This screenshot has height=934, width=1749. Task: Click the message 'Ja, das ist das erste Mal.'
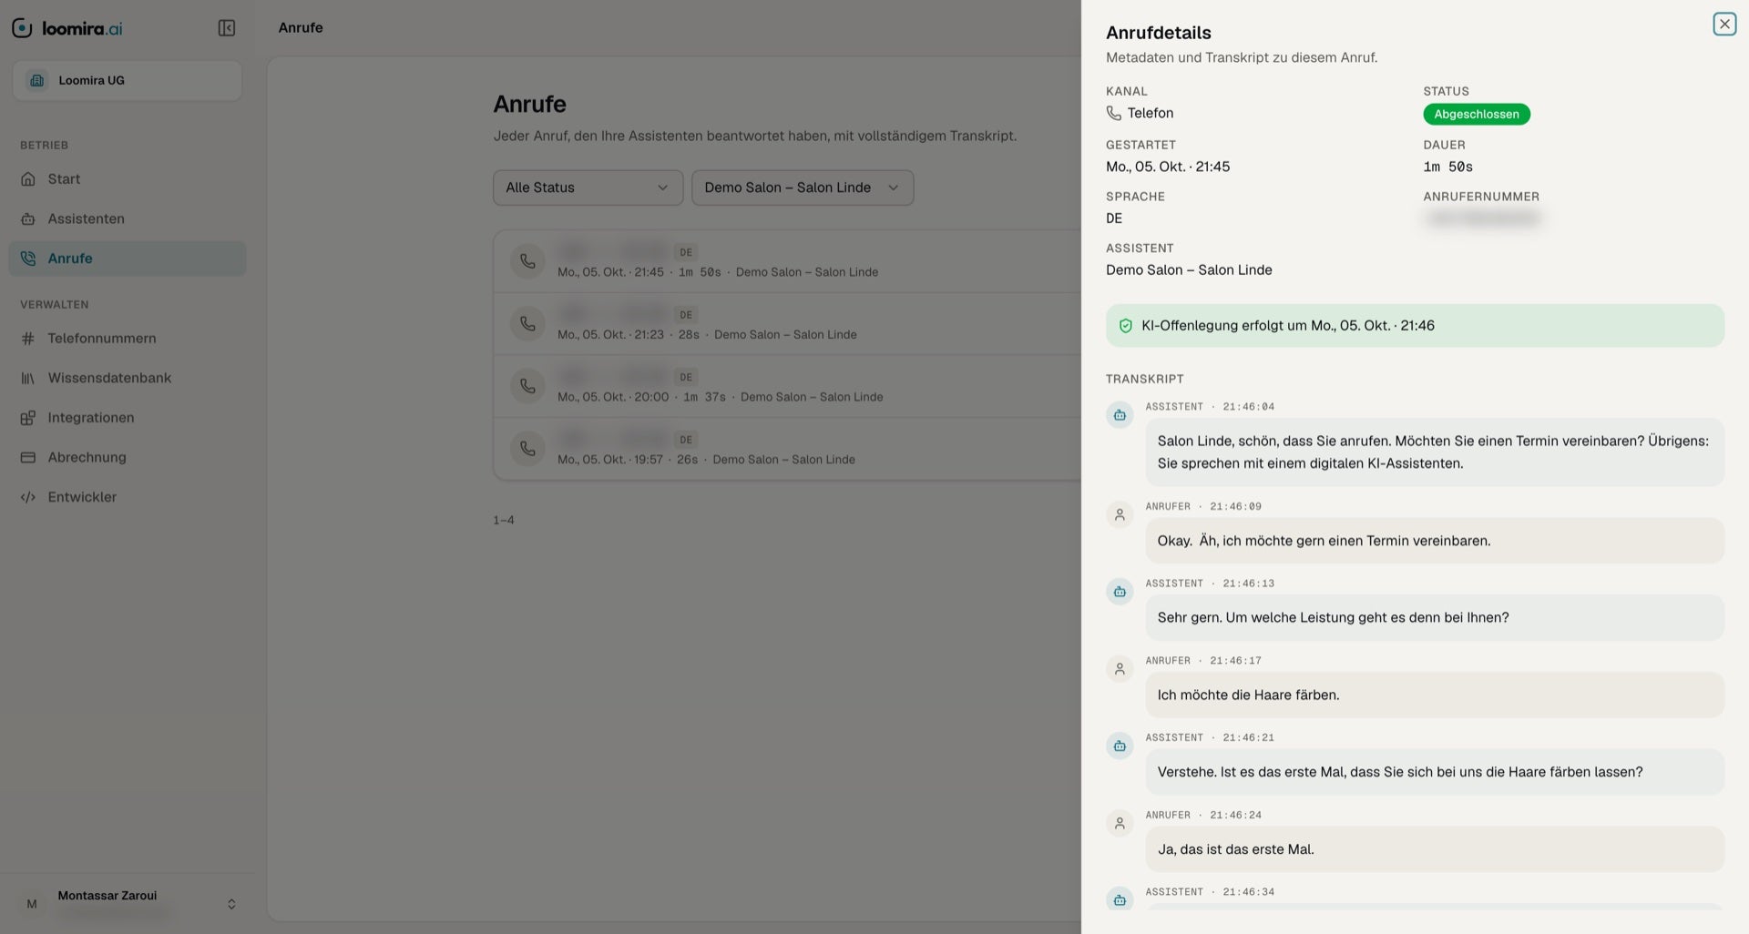coord(1435,849)
